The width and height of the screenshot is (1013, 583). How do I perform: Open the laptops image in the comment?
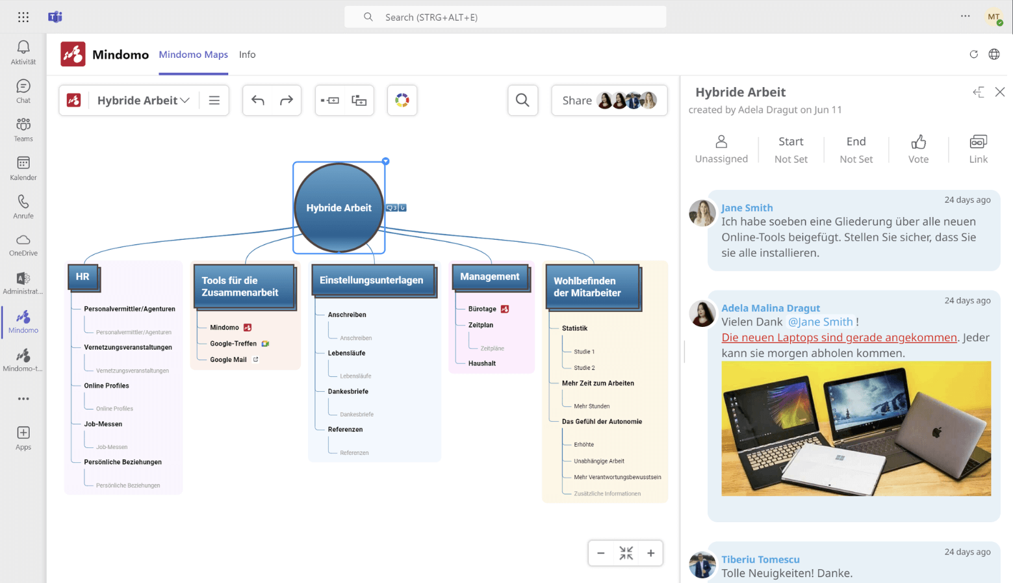pos(856,428)
